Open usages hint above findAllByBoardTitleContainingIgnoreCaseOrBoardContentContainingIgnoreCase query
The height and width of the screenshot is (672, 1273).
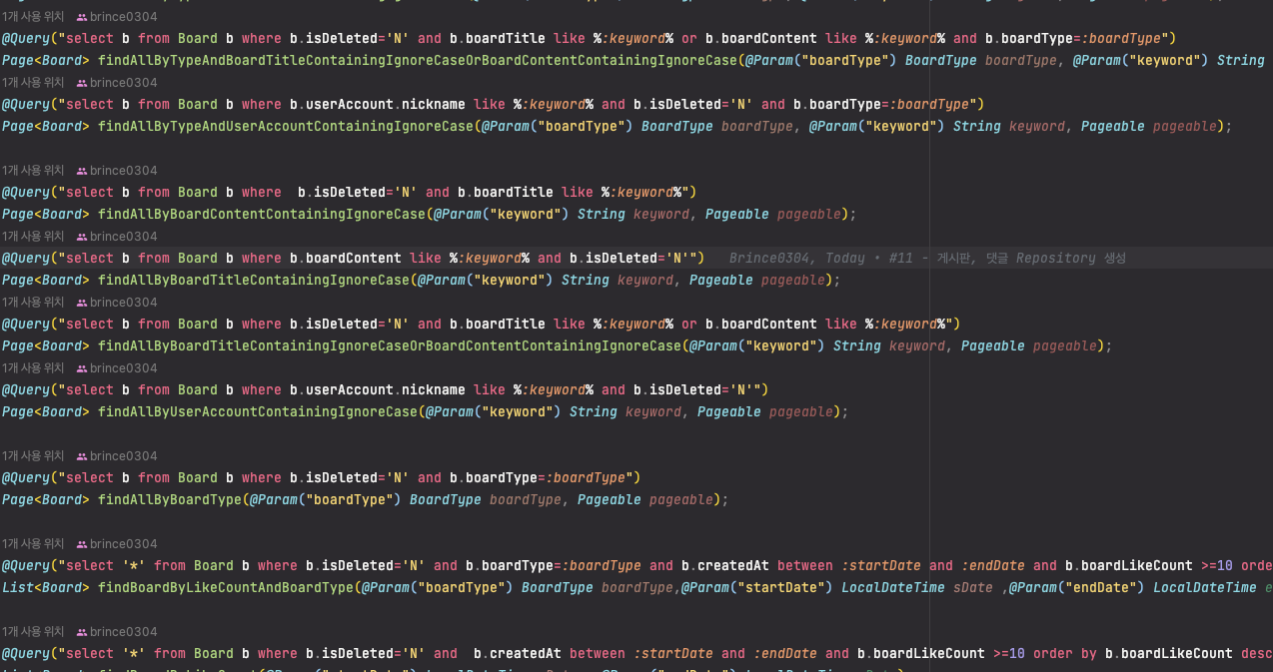pos(33,303)
